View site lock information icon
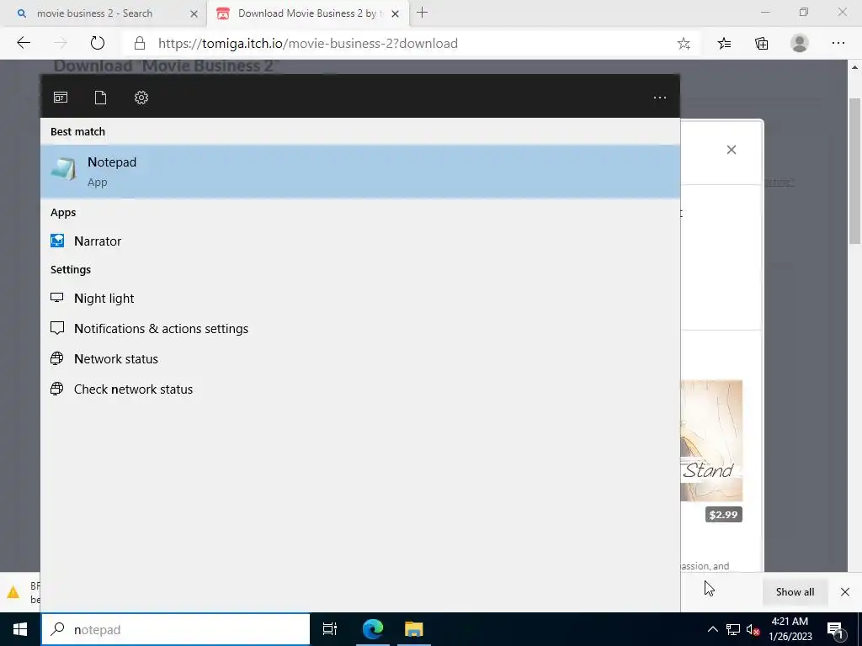 [140, 43]
